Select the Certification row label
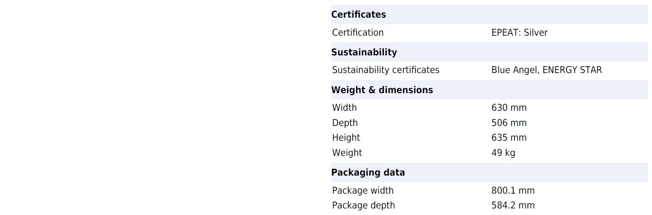 pyautogui.click(x=357, y=33)
